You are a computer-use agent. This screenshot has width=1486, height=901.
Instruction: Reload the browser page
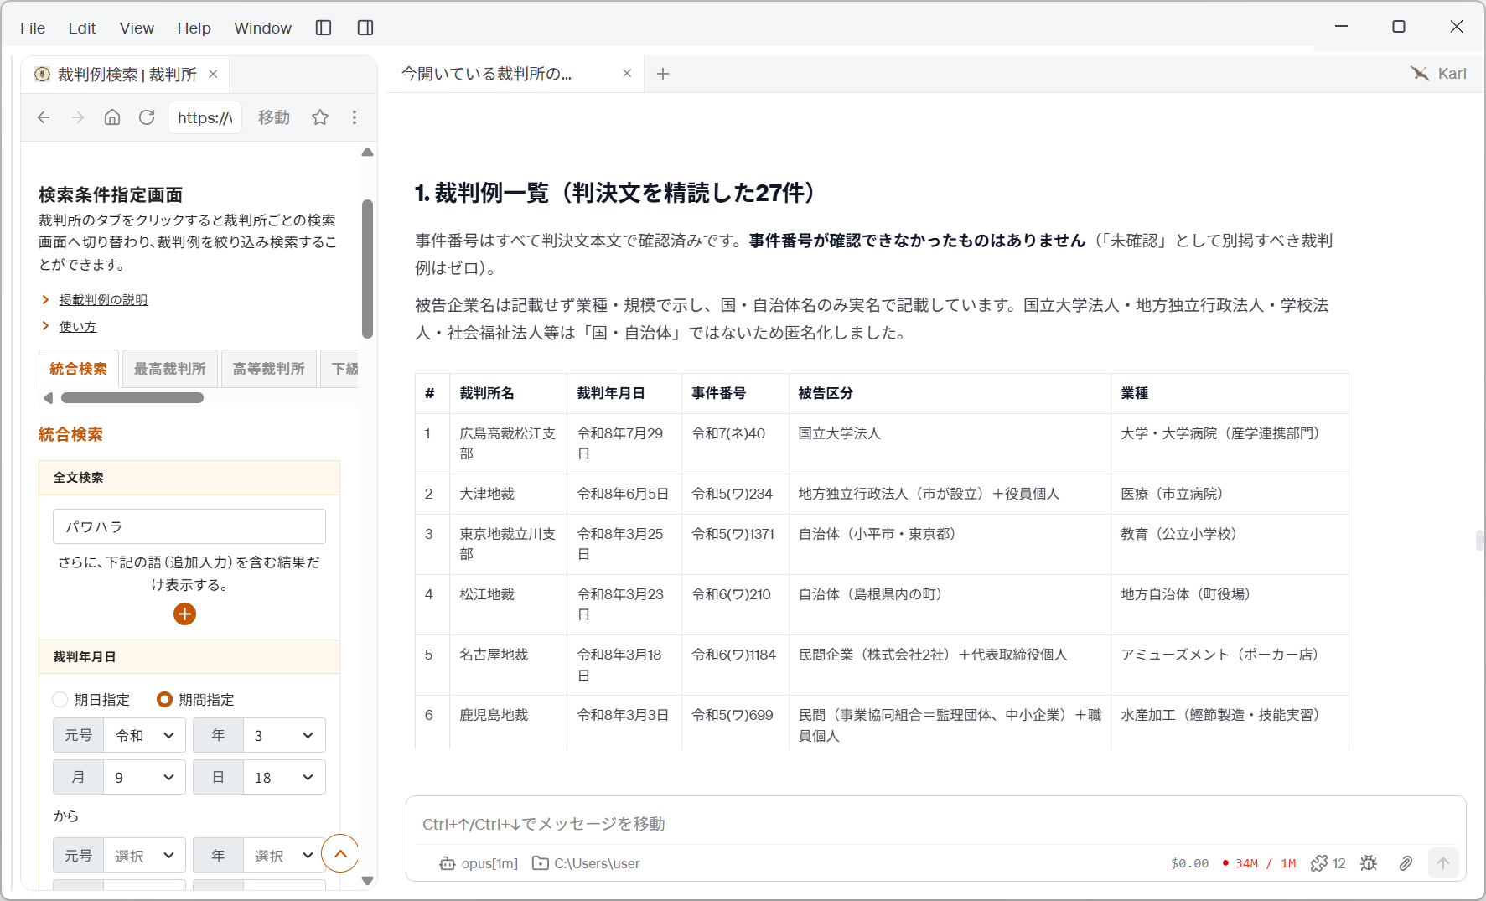click(x=147, y=117)
